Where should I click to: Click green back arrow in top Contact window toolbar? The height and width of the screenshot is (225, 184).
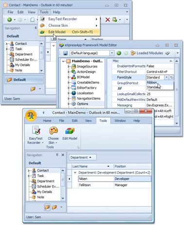coord(10,19)
